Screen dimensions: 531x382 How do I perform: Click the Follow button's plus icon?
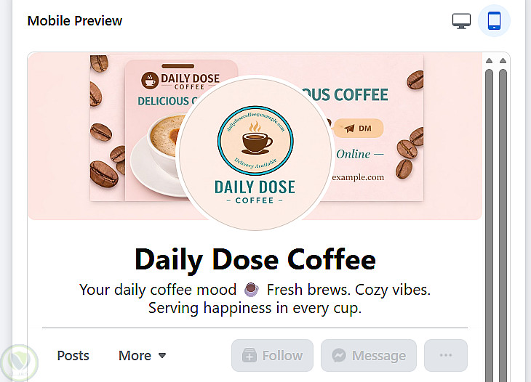pos(249,356)
